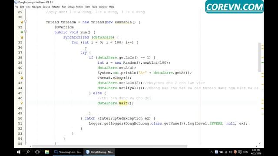Open Task View on the taskbar
Viewport: 278px width, 156px height.
point(37,152)
